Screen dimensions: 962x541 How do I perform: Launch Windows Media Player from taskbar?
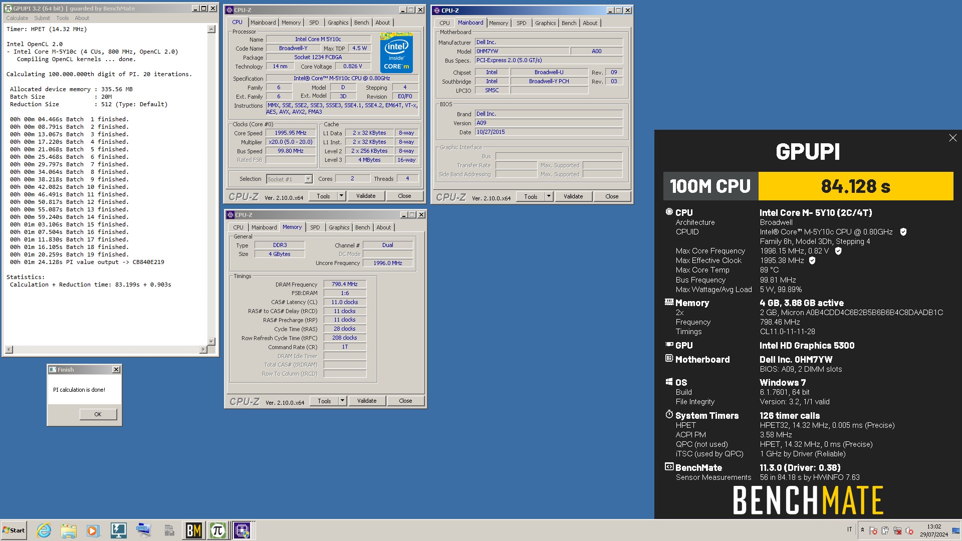[93, 530]
